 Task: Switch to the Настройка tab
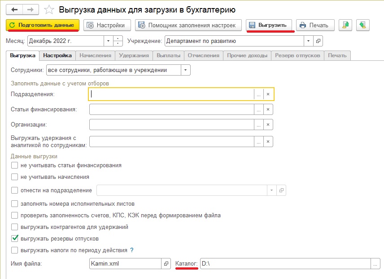tap(57, 55)
